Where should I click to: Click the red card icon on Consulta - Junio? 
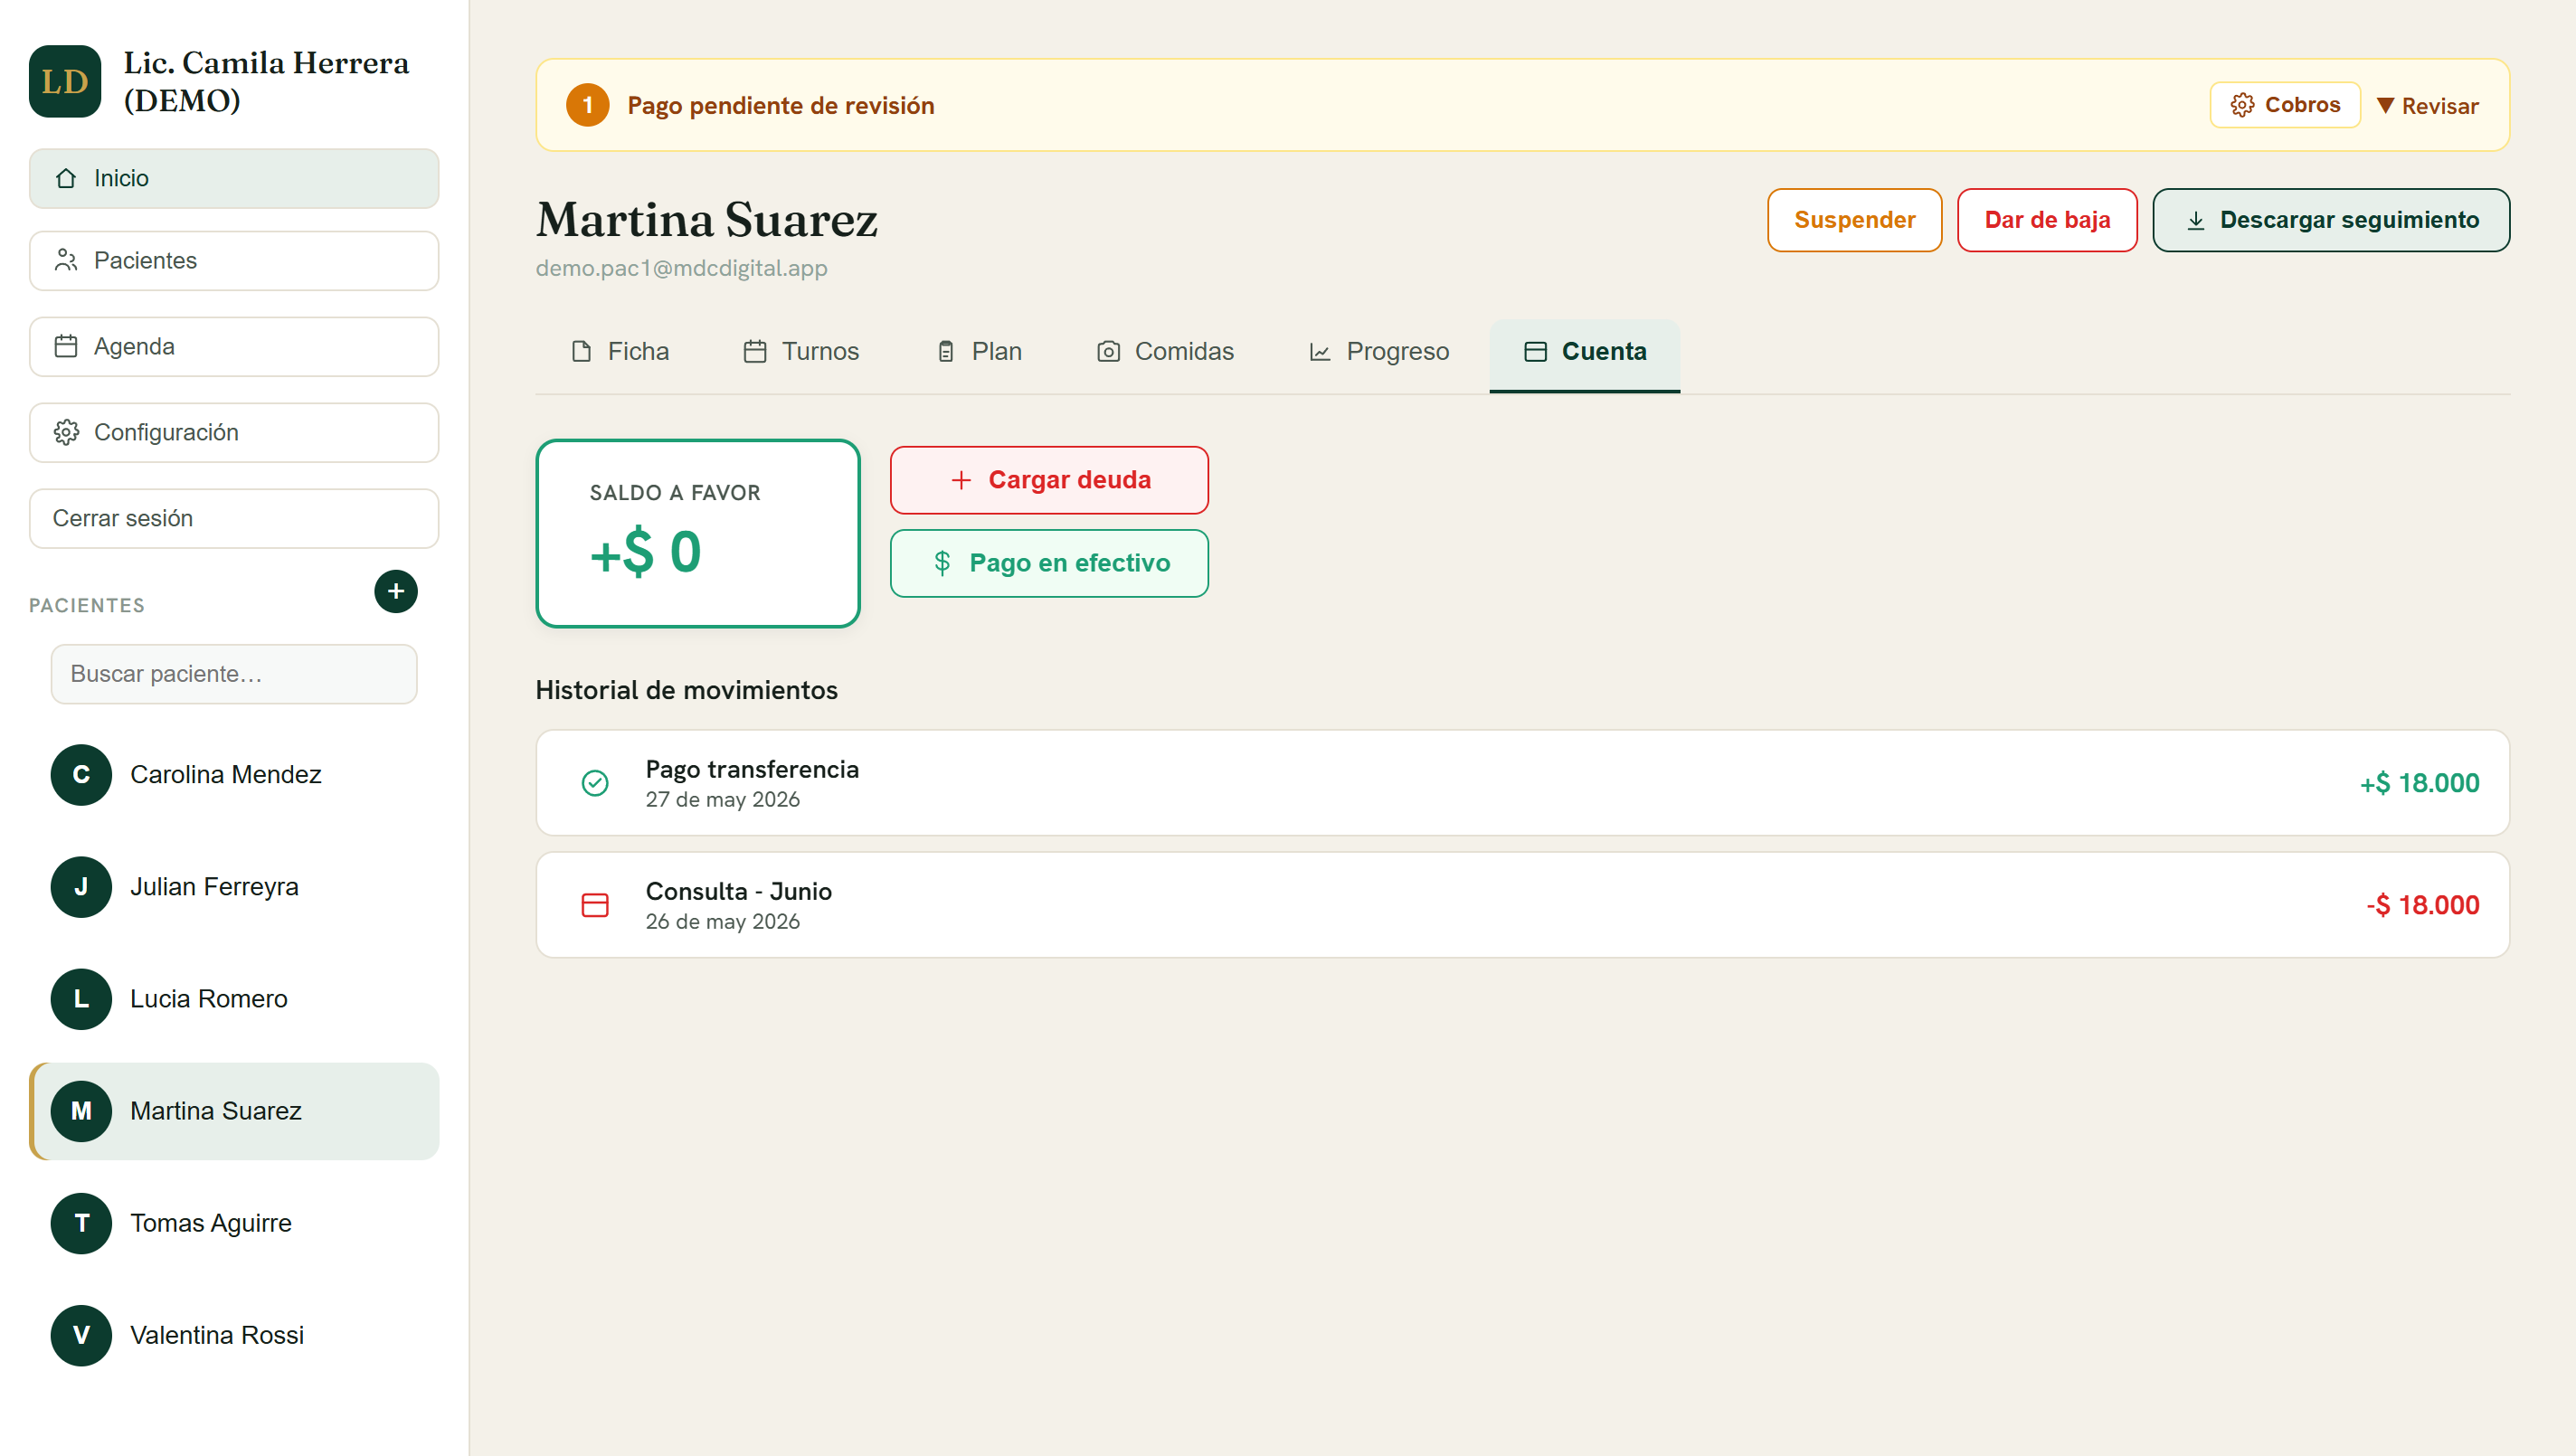[x=595, y=905]
